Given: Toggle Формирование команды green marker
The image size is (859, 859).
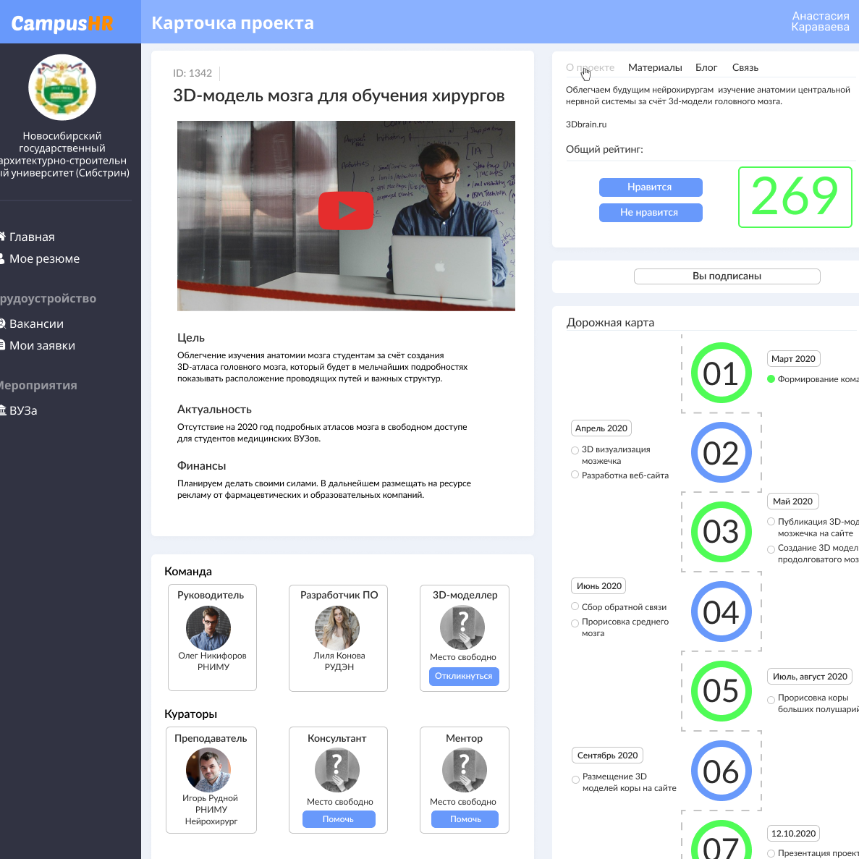Looking at the screenshot, I should (771, 378).
